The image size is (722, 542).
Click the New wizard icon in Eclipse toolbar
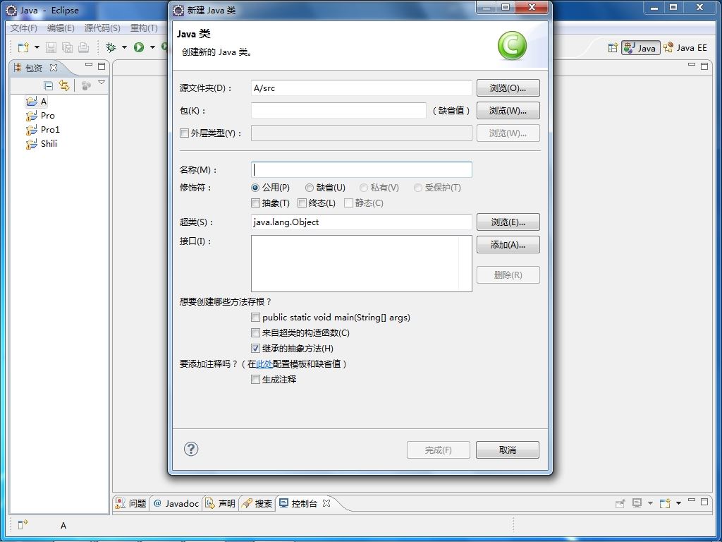coord(23,47)
